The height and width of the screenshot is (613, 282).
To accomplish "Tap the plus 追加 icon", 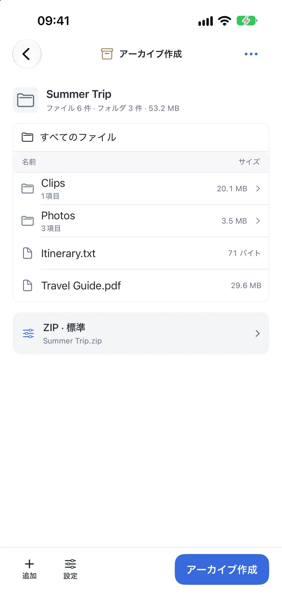I will click(x=30, y=564).
